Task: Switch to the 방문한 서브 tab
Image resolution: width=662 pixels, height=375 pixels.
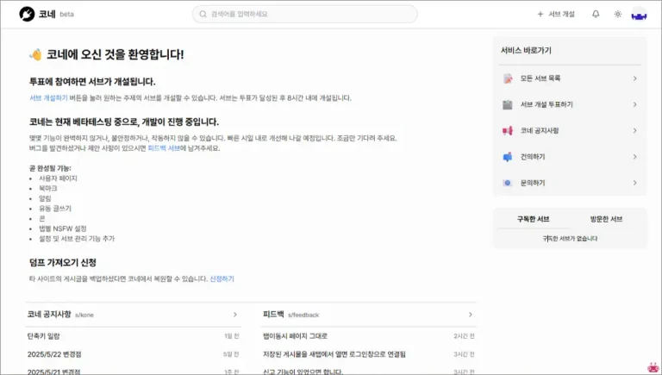Action: [x=606, y=219]
